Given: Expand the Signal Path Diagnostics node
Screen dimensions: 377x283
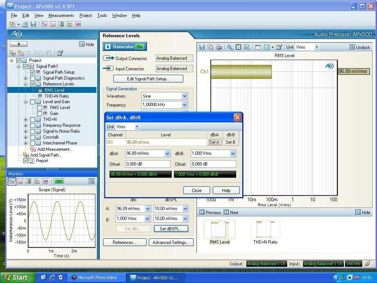Looking at the screenshot, I should coord(25,78).
